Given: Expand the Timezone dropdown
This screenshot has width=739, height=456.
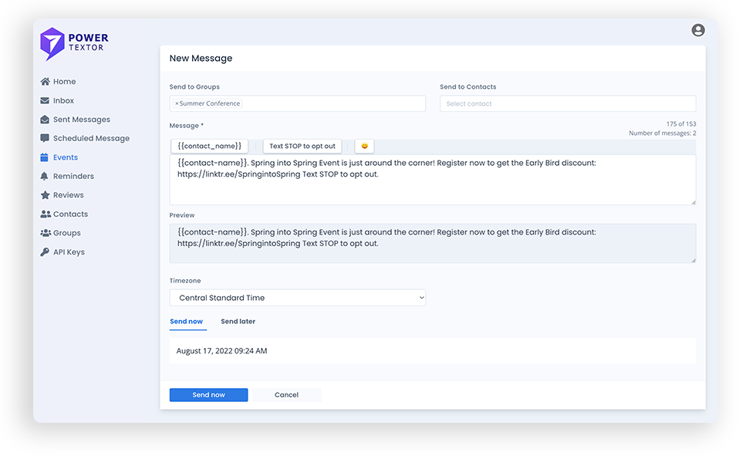Looking at the screenshot, I should click(297, 298).
